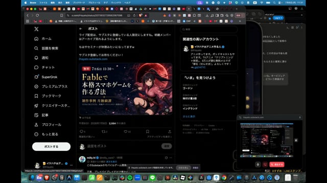The width and height of the screenshot is (327, 183).
Task: Like the post with the heart icon
Action: 126,132
